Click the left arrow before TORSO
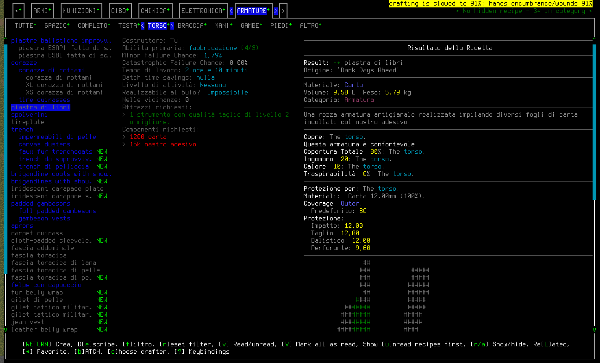This screenshot has height=363, width=600. pyautogui.click(x=143, y=25)
